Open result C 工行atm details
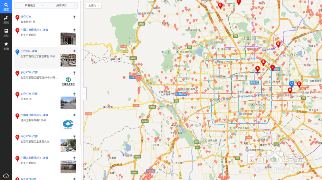The image size is (322, 180). point(29,51)
